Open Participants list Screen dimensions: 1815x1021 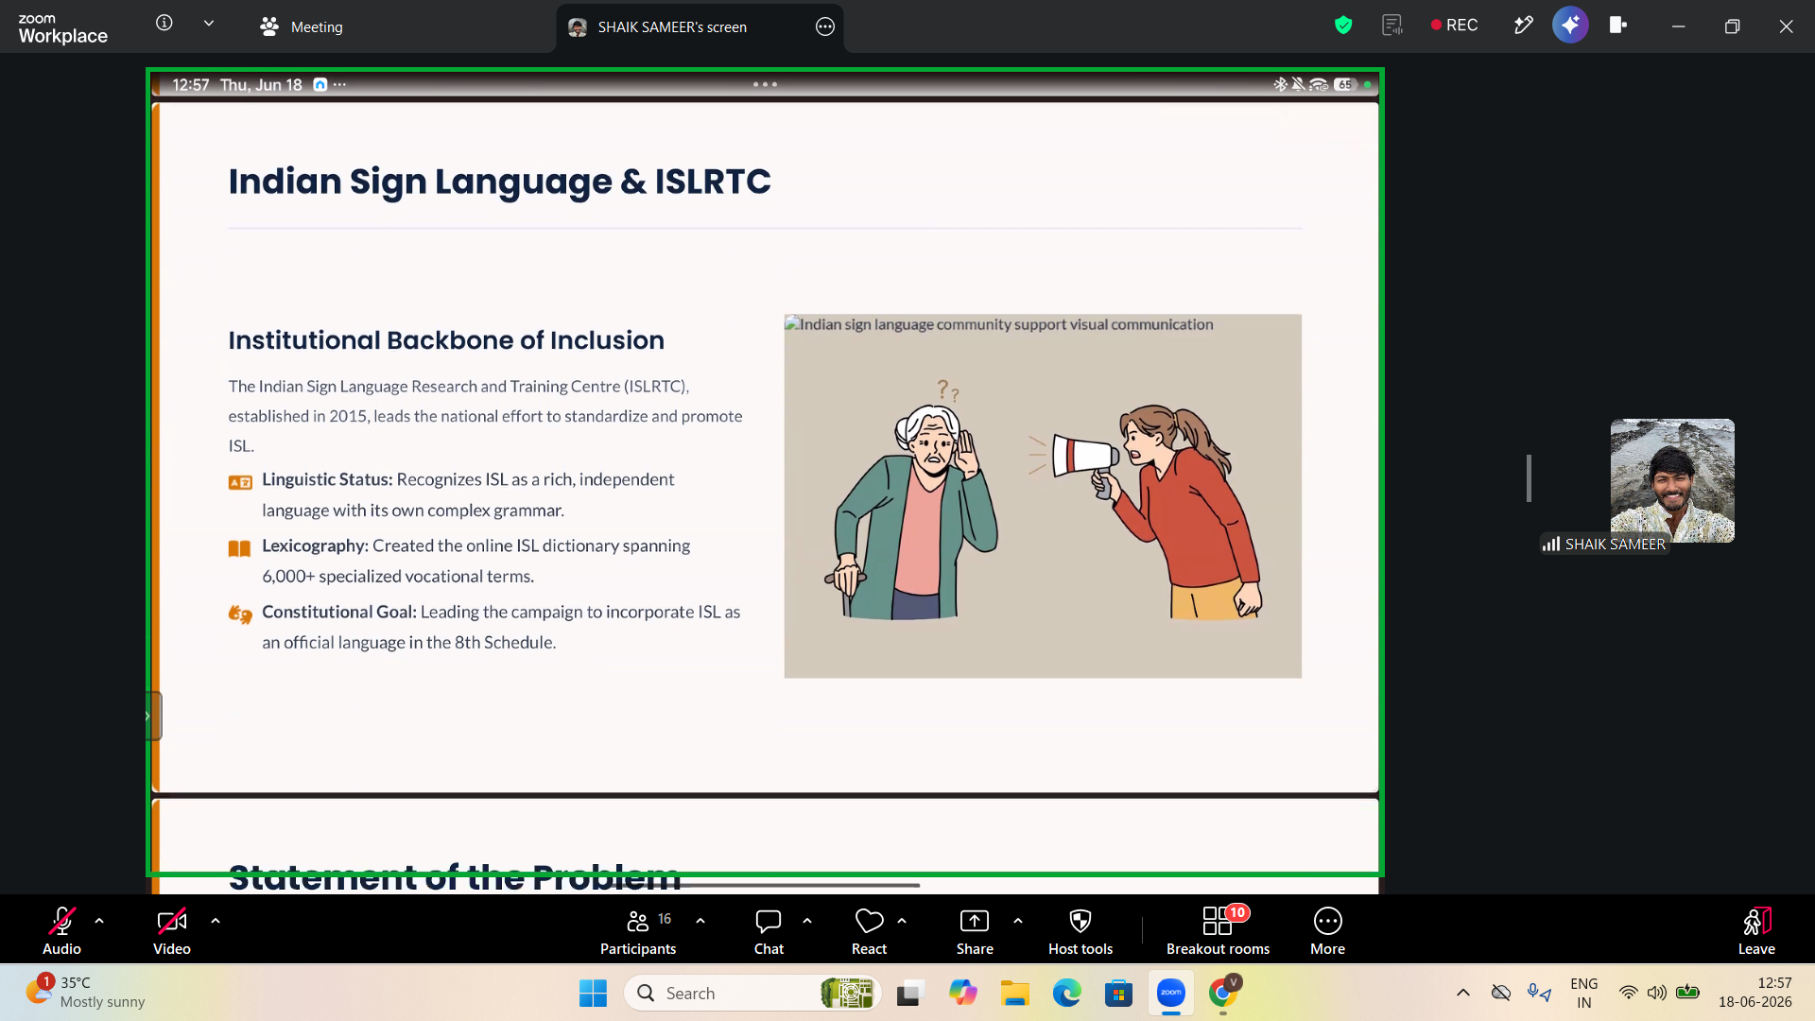point(638,931)
